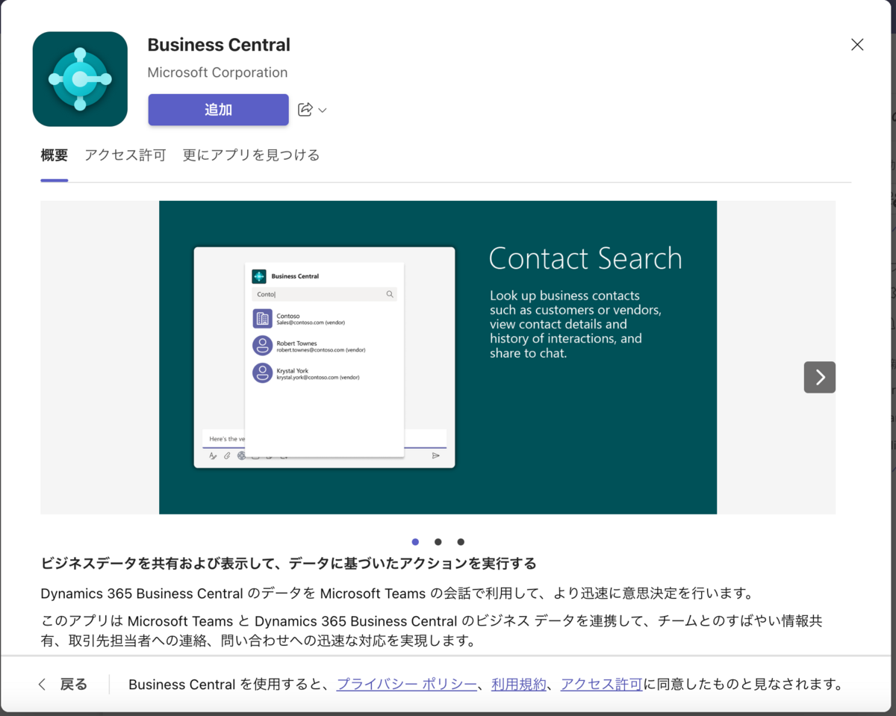The height and width of the screenshot is (716, 896).
Task: Click the text formatting icon in compose bar
Action: (214, 455)
